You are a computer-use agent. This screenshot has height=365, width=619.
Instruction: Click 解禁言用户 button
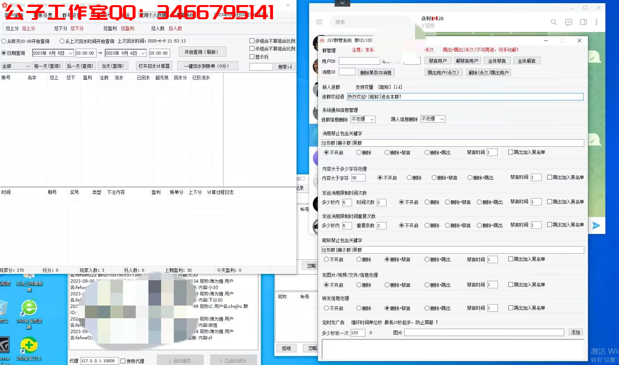pyautogui.click(x=467, y=61)
